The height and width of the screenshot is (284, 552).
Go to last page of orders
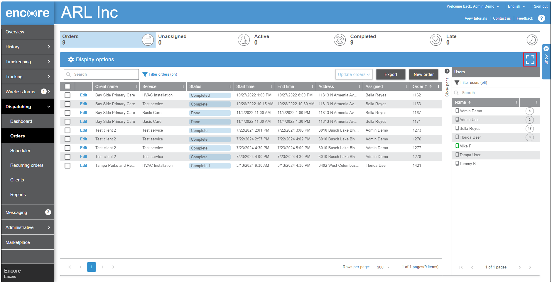(114, 267)
